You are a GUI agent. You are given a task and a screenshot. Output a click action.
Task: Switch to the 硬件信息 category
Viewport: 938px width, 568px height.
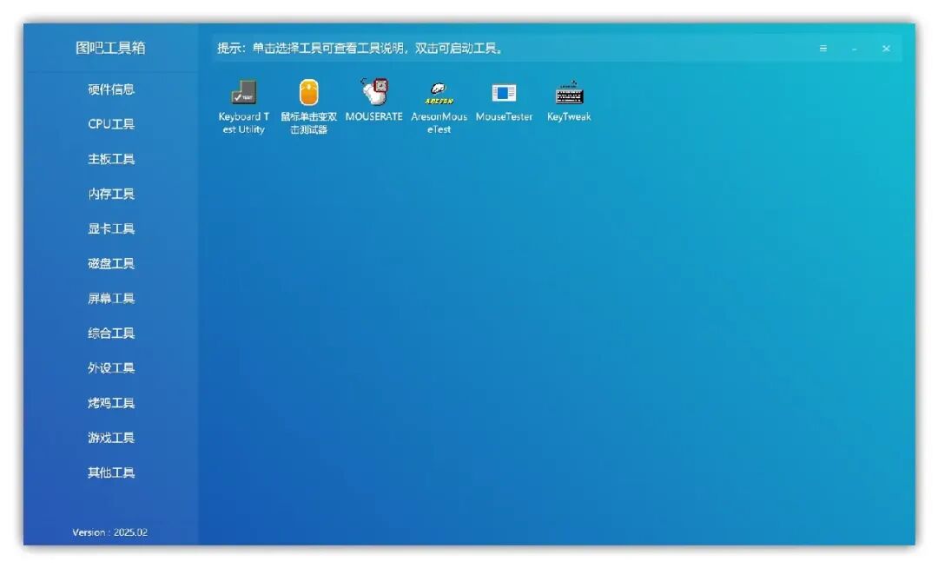click(x=110, y=89)
